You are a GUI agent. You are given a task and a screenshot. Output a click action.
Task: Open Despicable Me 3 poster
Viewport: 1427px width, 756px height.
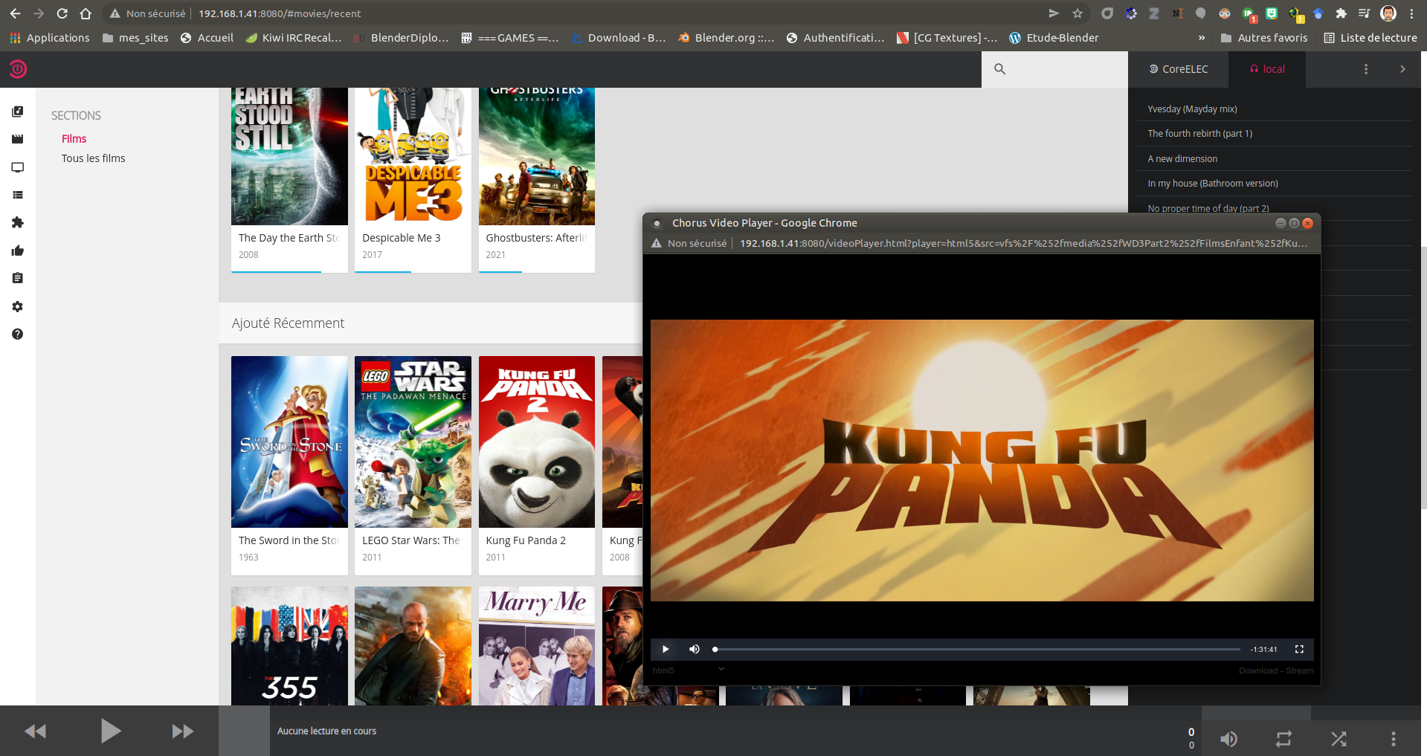(x=413, y=156)
